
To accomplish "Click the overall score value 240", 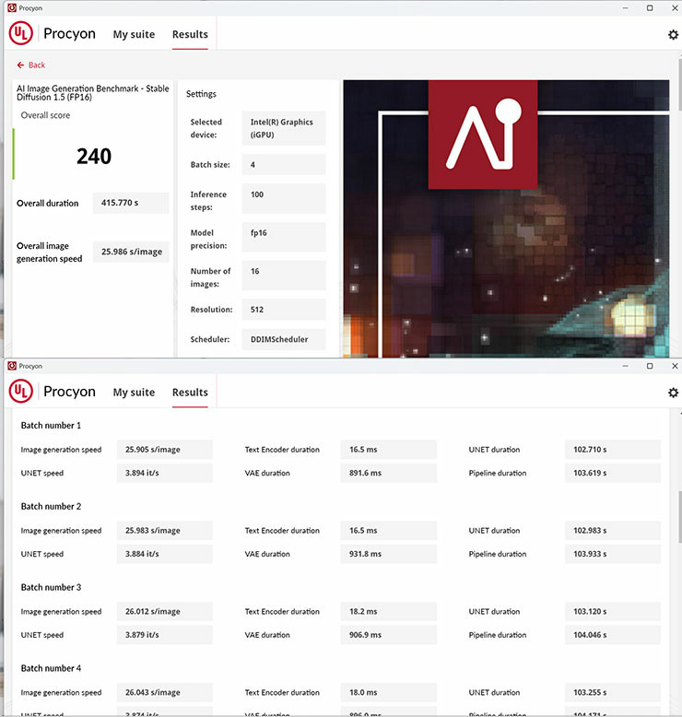I will coord(94,157).
